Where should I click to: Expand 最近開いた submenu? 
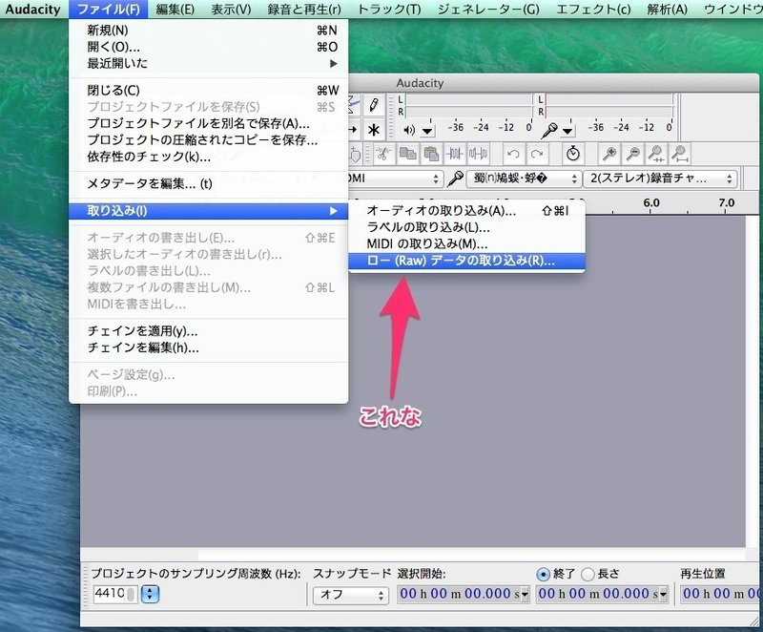(x=209, y=63)
